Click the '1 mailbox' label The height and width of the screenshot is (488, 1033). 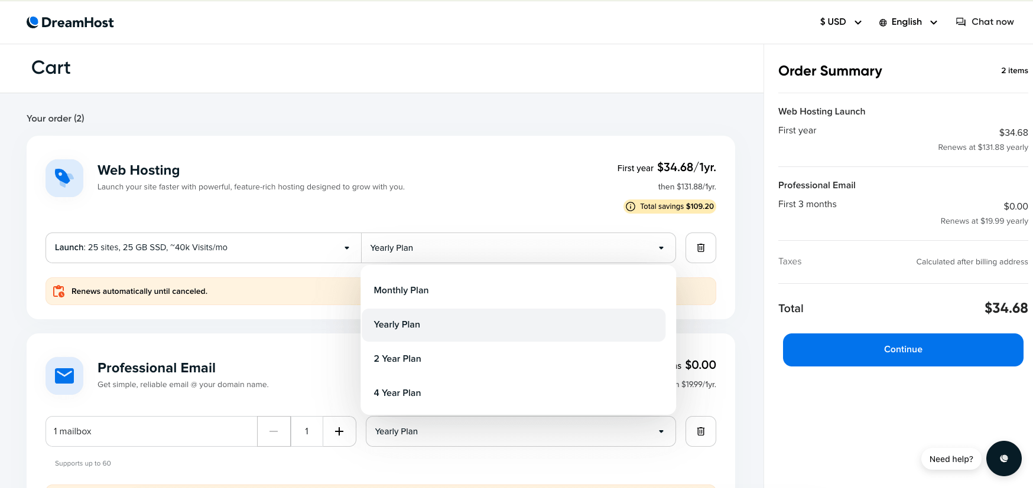73,431
